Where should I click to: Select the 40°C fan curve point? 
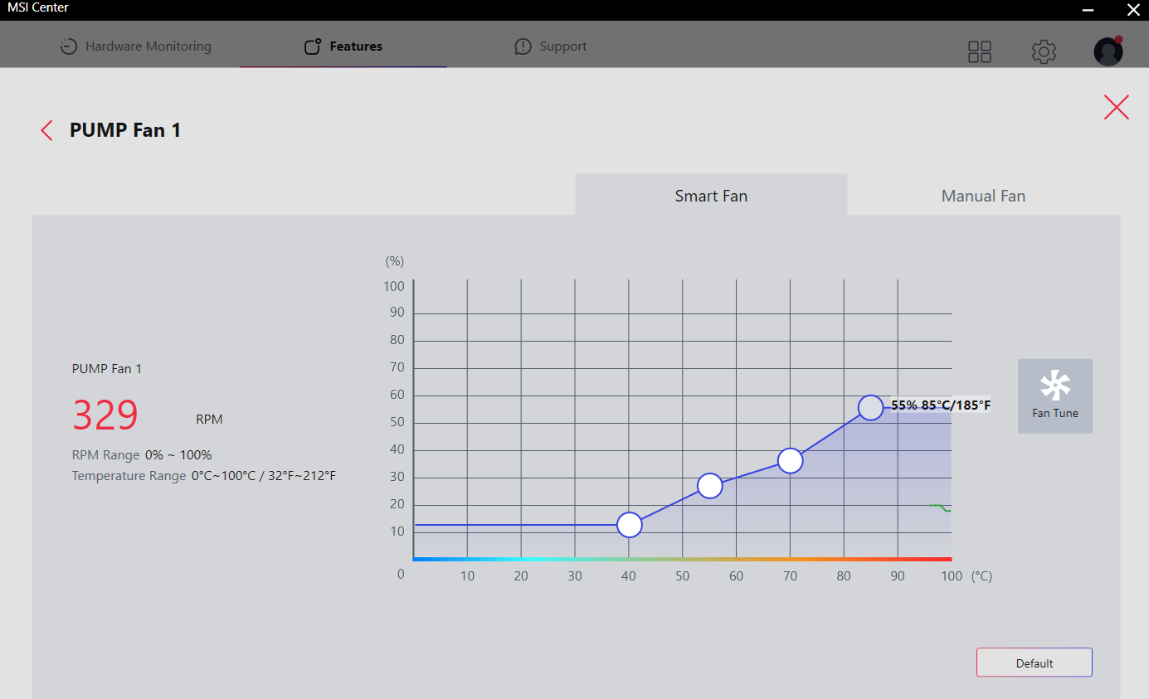630,525
